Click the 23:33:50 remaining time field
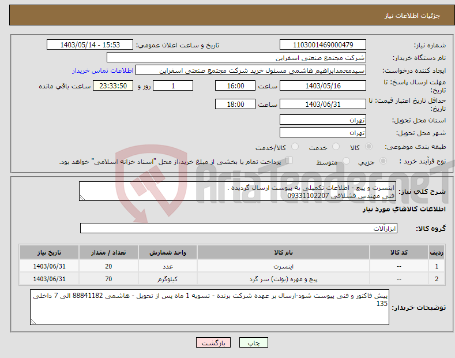 (x=113, y=85)
